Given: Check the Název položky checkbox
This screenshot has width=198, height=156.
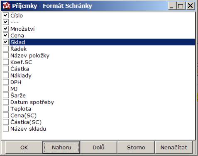Looking at the screenshot, I should click(x=6, y=55).
